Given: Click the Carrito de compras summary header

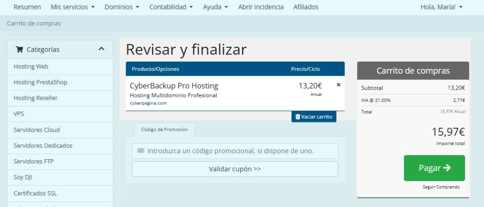Looking at the screenshot, I should 413,70.
